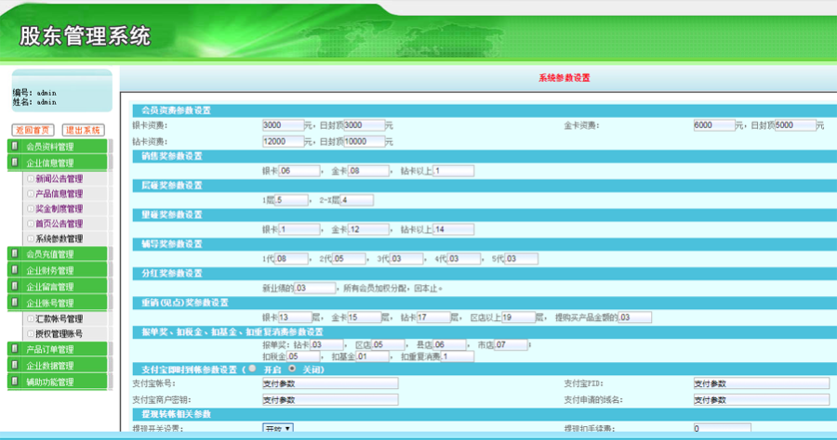This screenshot has height=440, width=837.
Task: Click the 支付宝帐号 input field
Action: (330, 383)
